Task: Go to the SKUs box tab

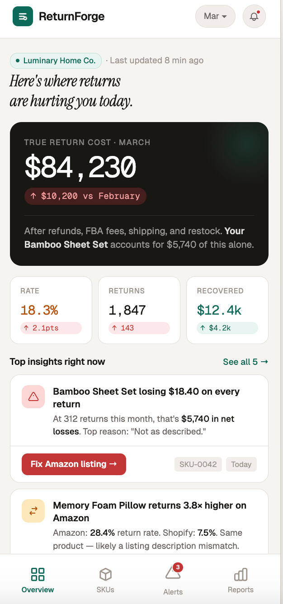Action: click(x=105, y=580)
